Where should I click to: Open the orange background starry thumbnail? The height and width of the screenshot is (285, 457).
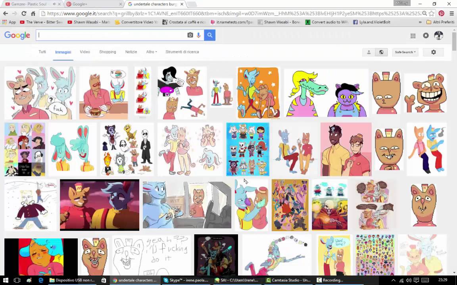point(258,93)
